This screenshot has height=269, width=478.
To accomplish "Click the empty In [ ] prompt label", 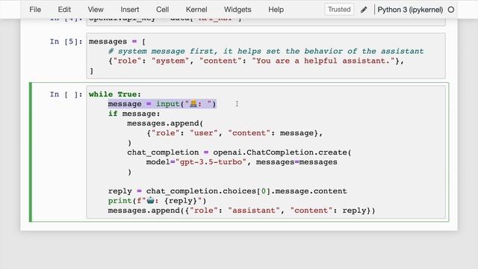I will (x=66, y=94).
